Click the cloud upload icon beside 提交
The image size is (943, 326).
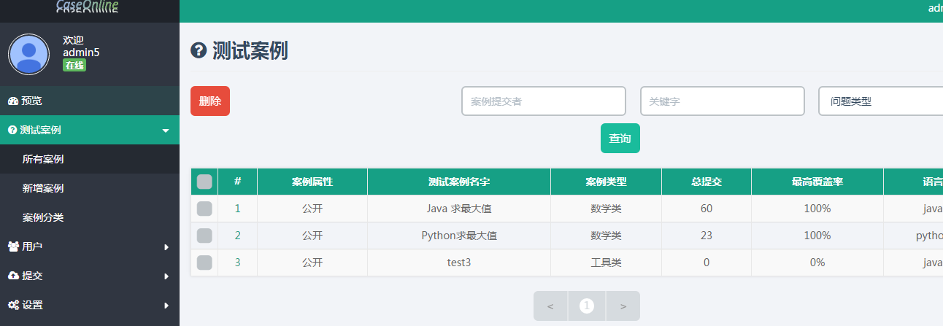tap(13, 276)
